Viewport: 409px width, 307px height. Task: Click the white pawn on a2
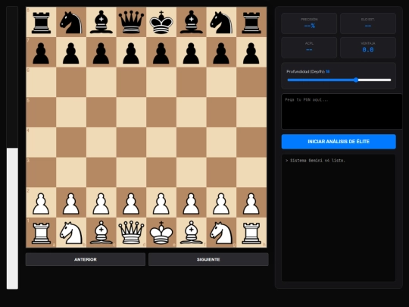click(41, 203)
